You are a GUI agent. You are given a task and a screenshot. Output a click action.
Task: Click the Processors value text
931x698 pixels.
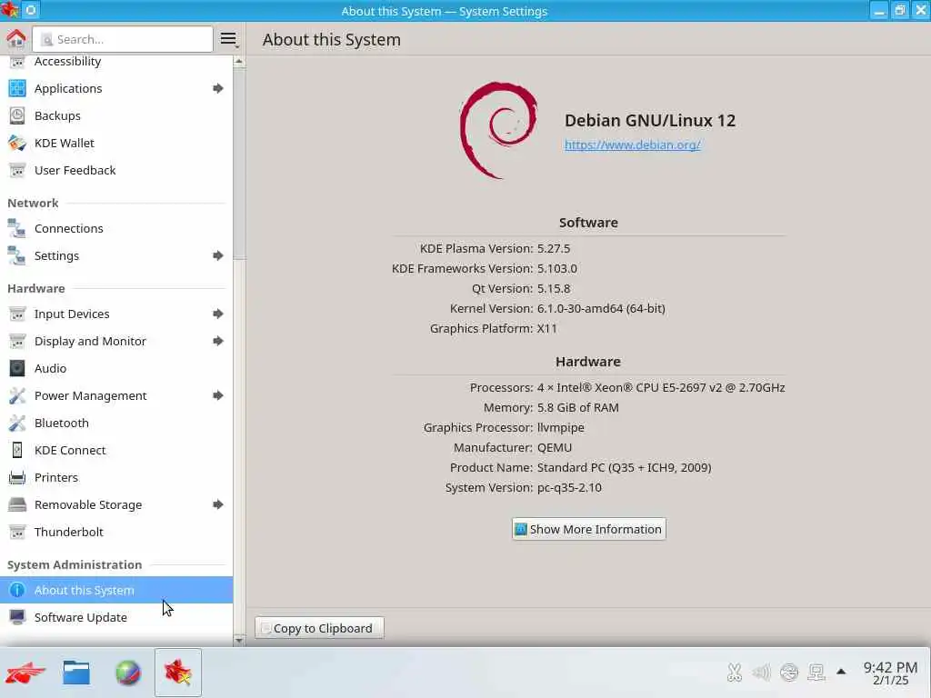tap(661, 387)
